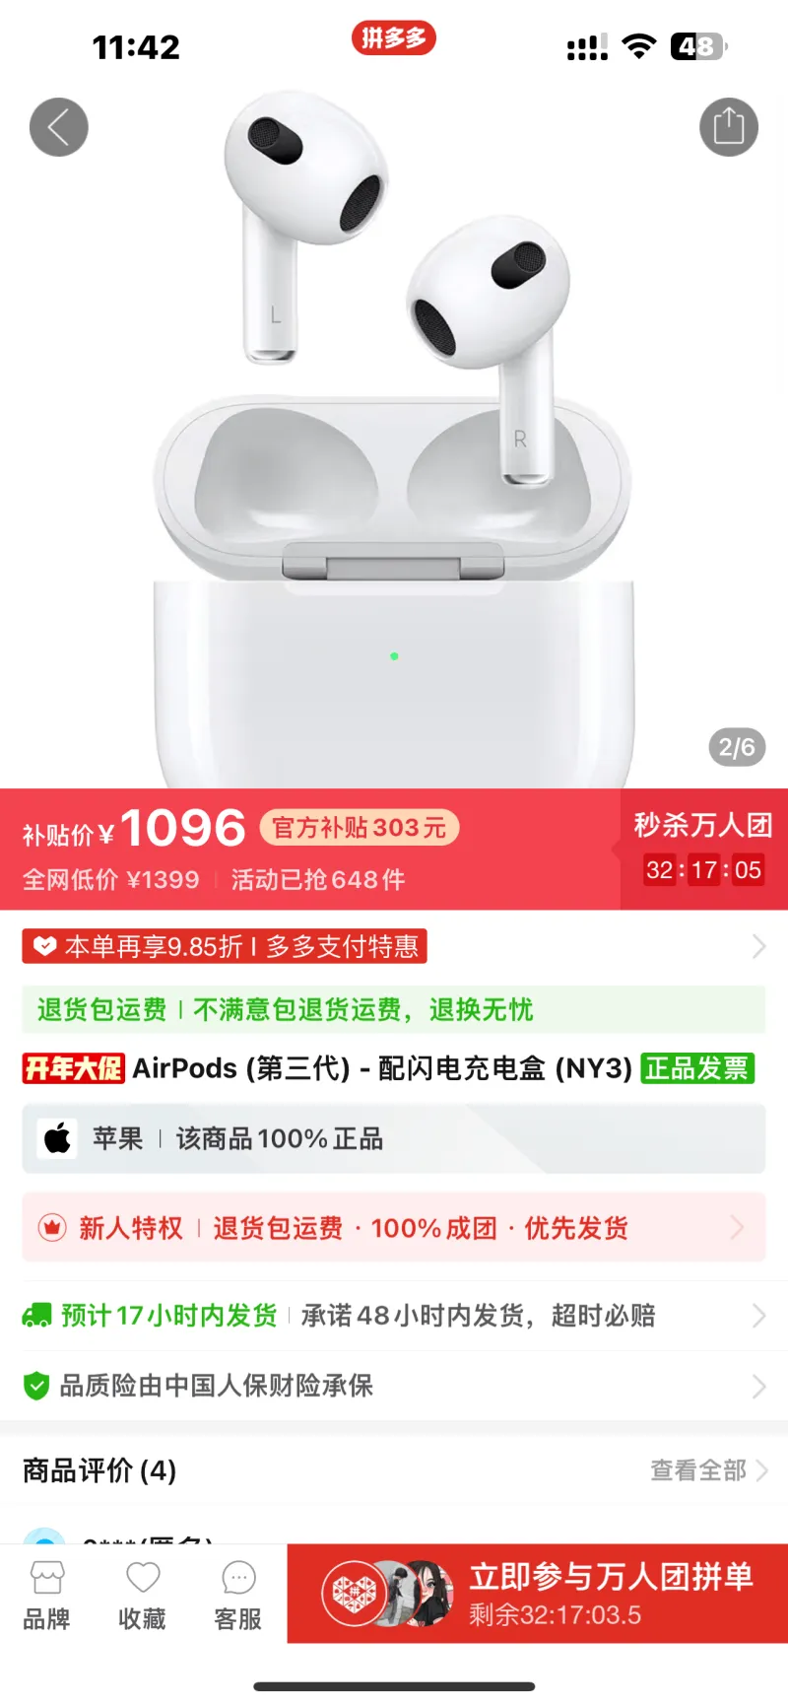Tap the green shield insurance icon
This screenshot has width=788, height=1706.
36,1386
